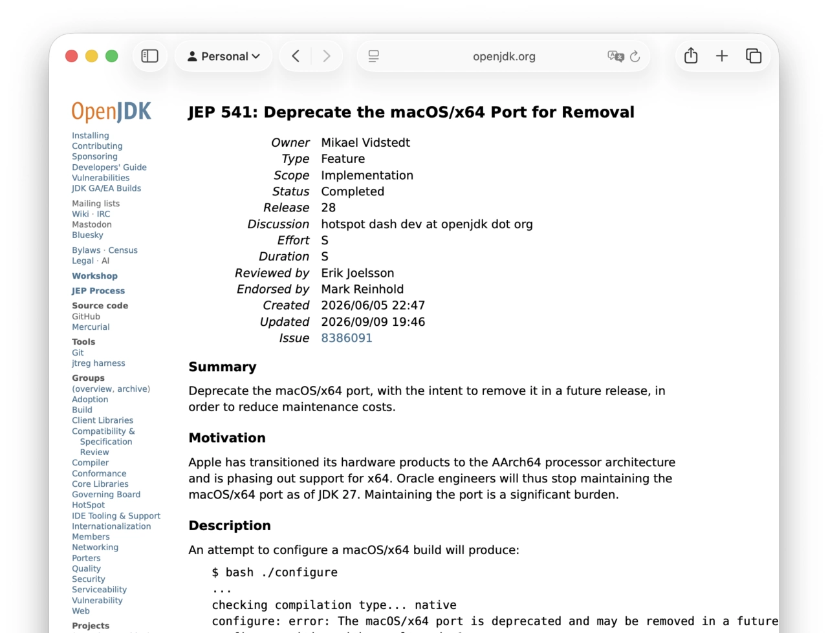The image size is (828, 633).
Task: Open the Workshop link
Action: pyautogui.click(x=94, y=276)
